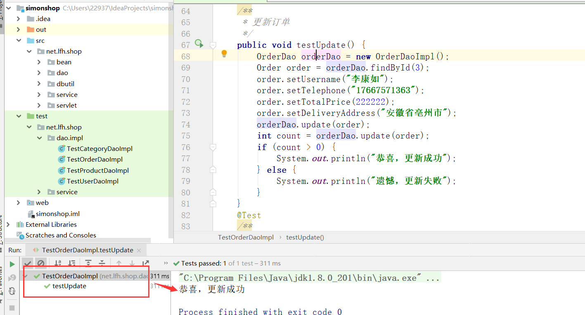The height and width of the screenshot is (315, 585).
Task: Click the @Test annotation on line 82
Action: tap(249, 215)
